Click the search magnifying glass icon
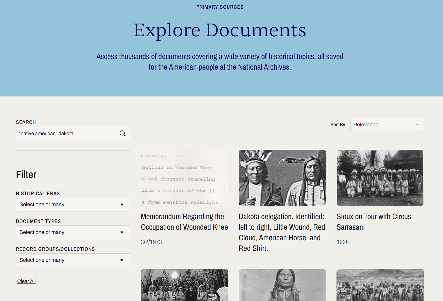Image resolution: width=443 pixels, height=301 pixels. coord(122,133)
